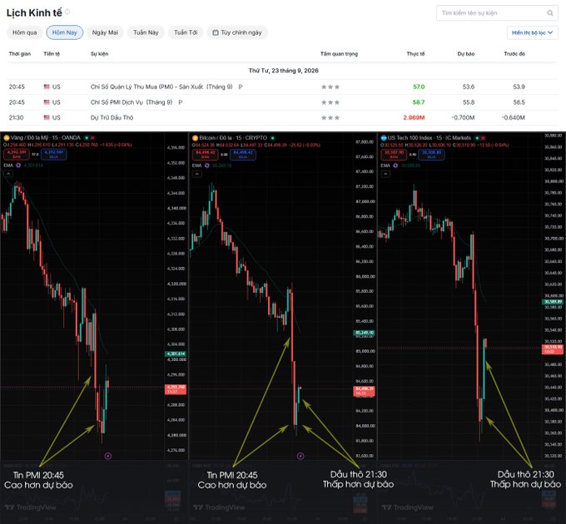Click the red current price label on Vàng axis
Screen dimensions: 566x524
pyautogui.click(x=176, y=389)
